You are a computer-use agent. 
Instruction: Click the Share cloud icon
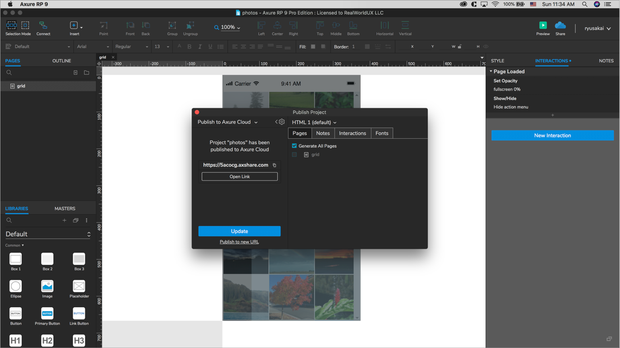(560, 25)
